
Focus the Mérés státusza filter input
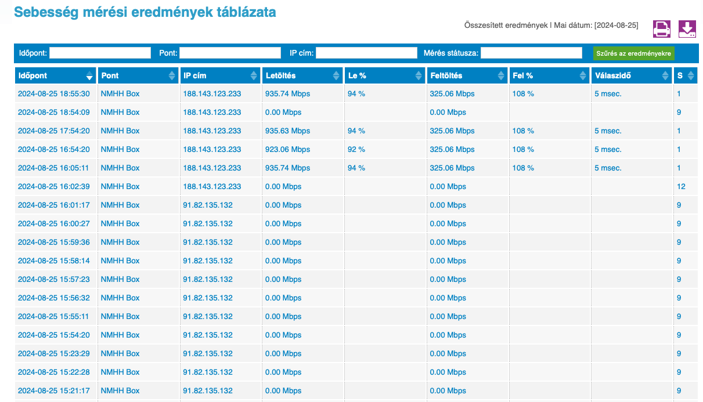(531, 53)
